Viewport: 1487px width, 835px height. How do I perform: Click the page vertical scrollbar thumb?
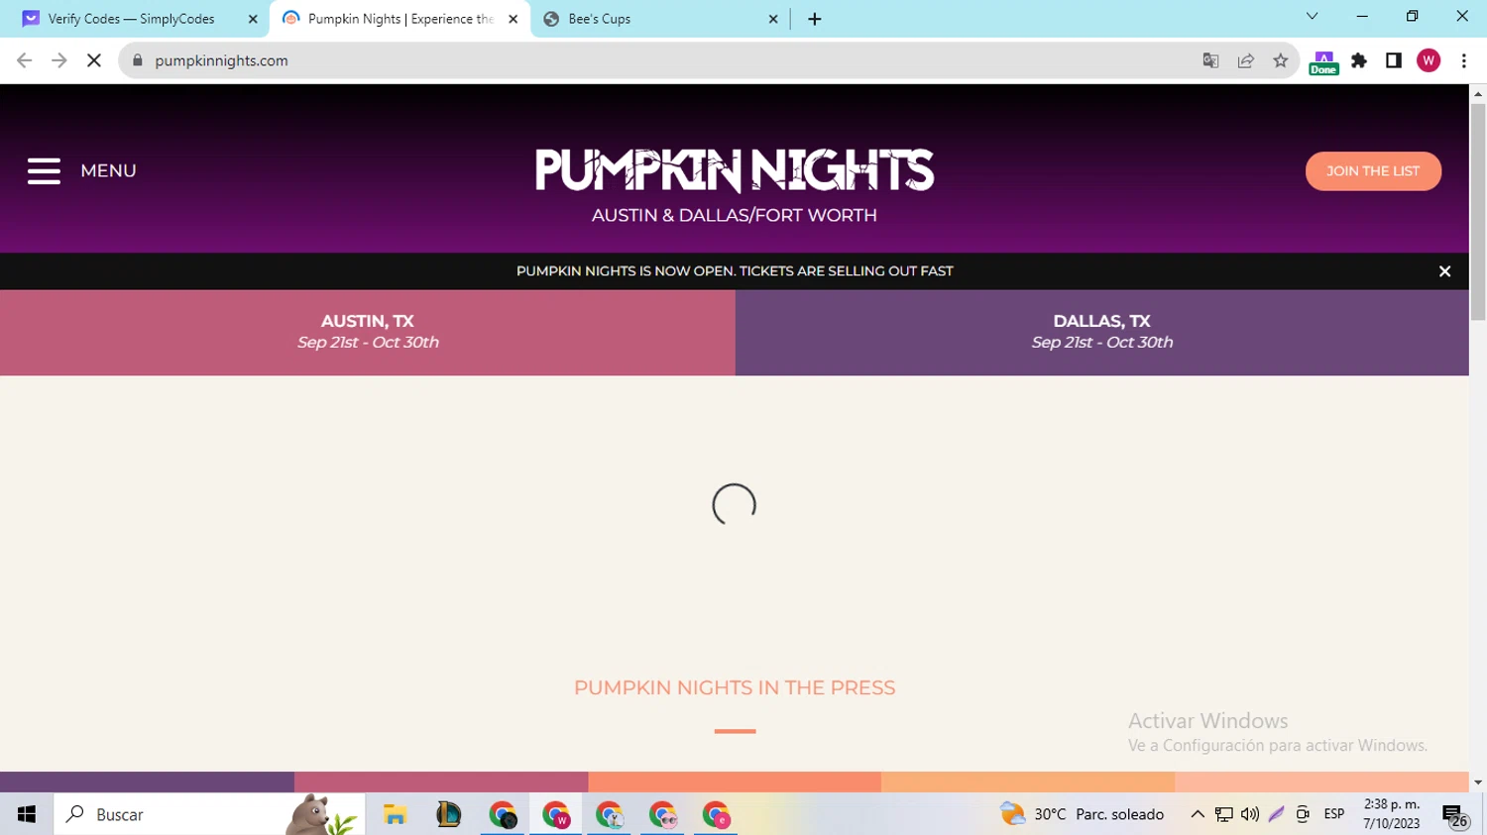(1478, 211)
